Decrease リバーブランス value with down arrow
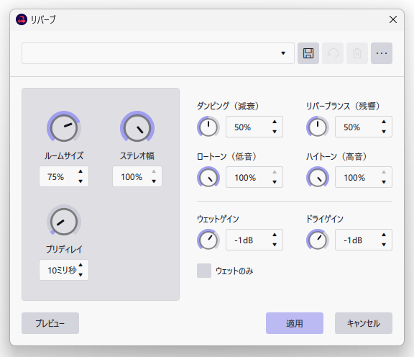This screenshot has height=357, width=414. click(384, 132)
